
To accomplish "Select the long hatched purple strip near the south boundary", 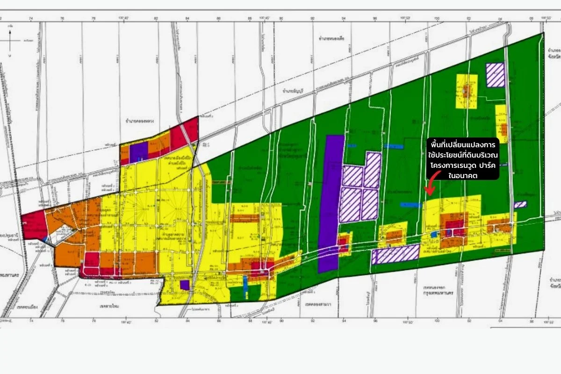I will 396,254.
